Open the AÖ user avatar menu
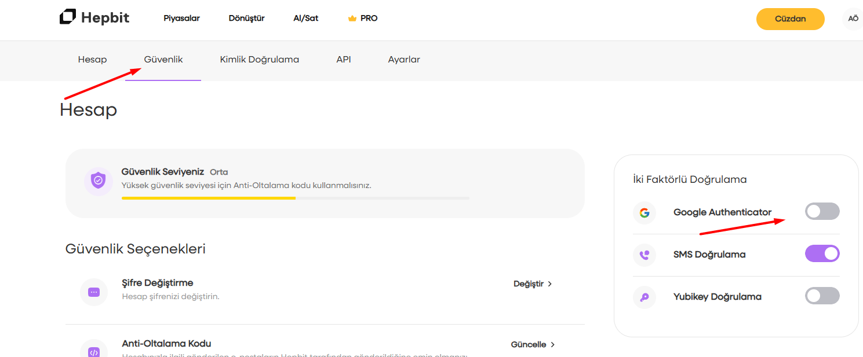 pos(853,19)
